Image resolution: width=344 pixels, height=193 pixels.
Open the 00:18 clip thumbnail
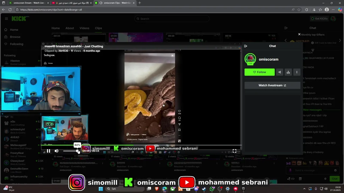coord(250,38)
